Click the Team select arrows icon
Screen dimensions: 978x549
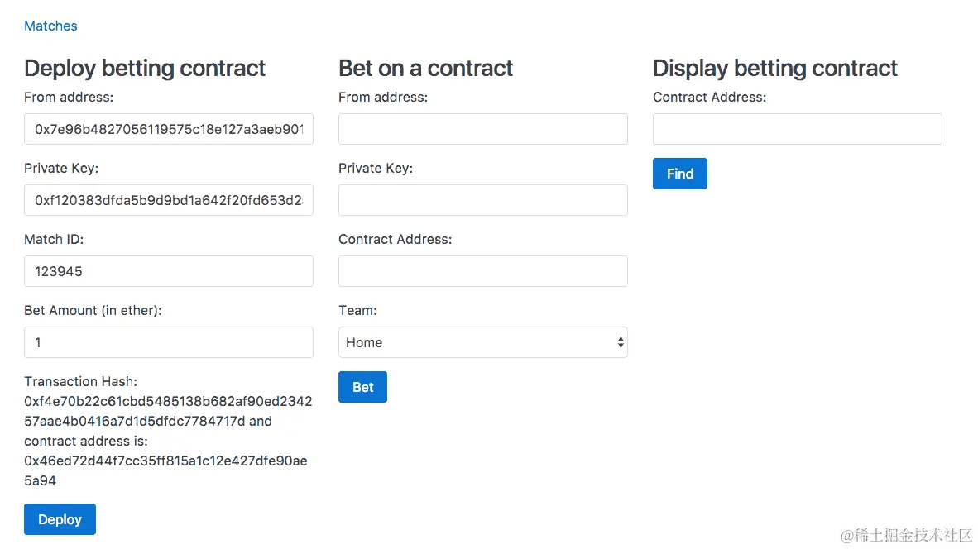click(x=620, y=342)
